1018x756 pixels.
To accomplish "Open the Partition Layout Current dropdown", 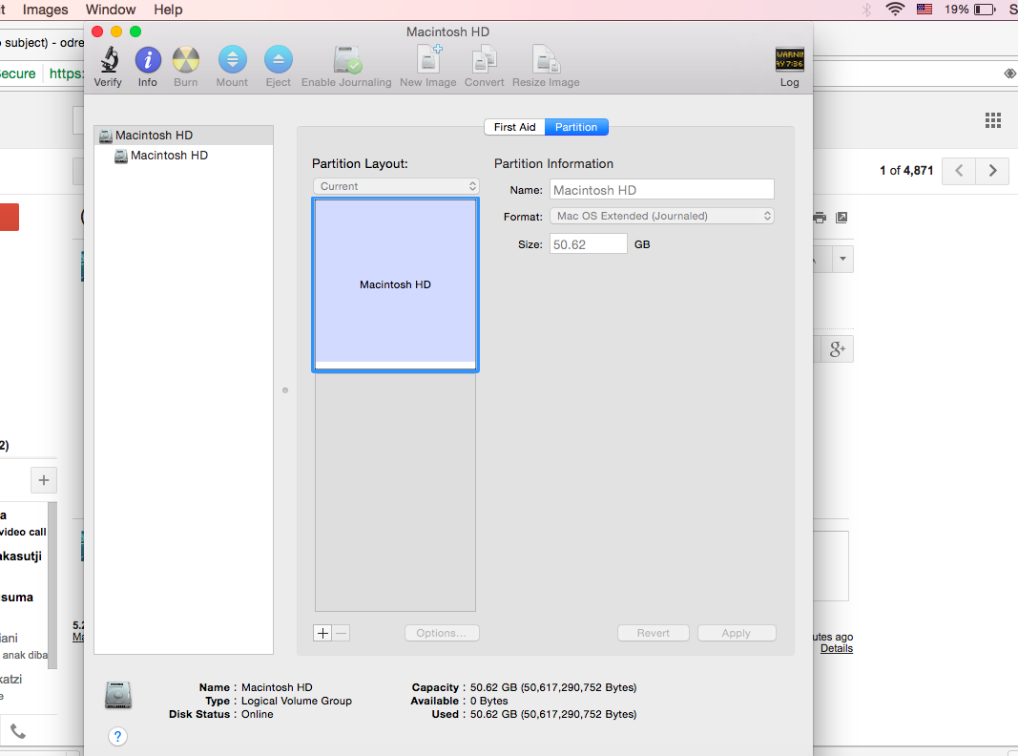I will click(x=396, y=186).
